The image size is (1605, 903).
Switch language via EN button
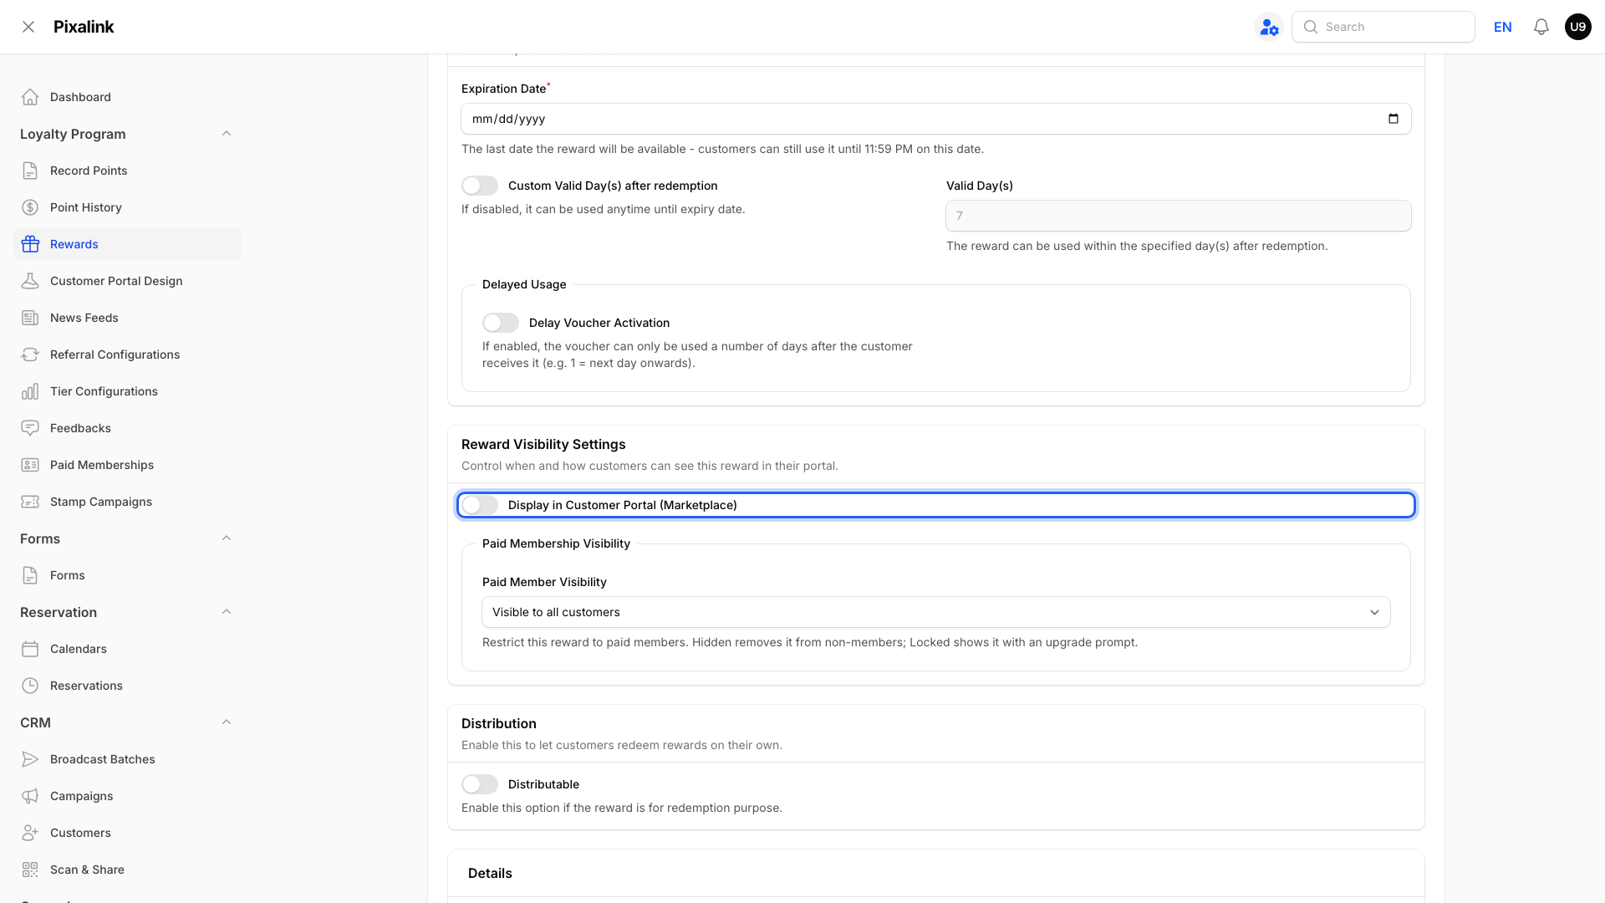pos(1503,27)
